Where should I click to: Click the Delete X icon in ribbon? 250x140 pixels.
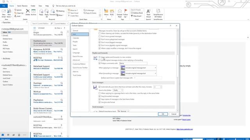point(28,11)
